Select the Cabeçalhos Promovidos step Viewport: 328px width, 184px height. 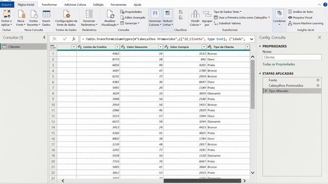pos(292,85)
